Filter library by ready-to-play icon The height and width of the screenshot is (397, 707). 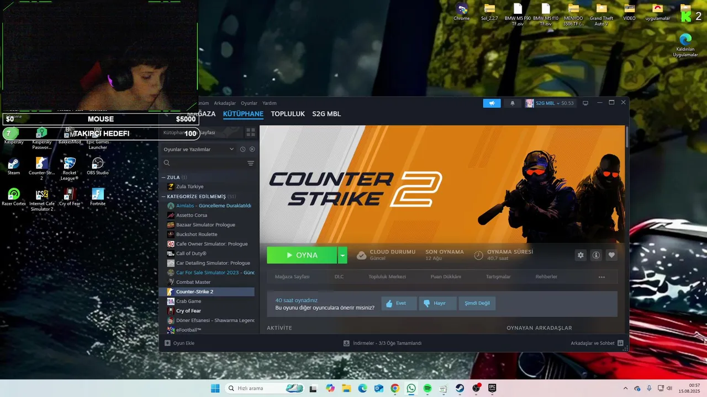(x=252, y=149)
